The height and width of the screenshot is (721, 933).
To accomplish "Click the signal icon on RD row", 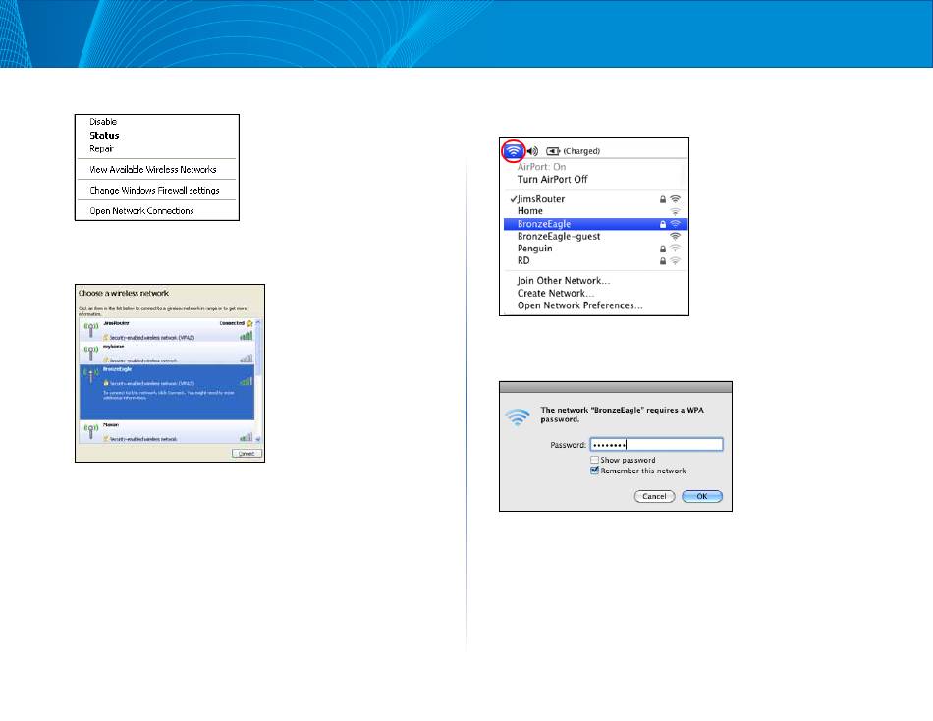I will [676, 261].
